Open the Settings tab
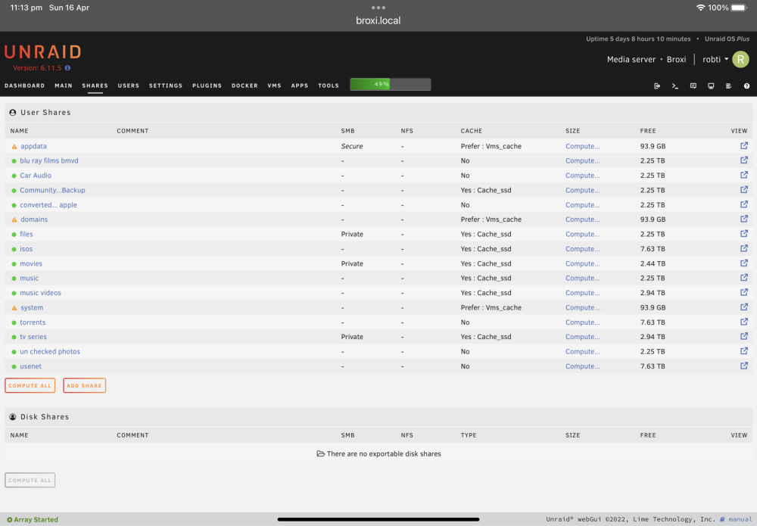This screenshot has height=526, width=757. [x=166, y=86]
